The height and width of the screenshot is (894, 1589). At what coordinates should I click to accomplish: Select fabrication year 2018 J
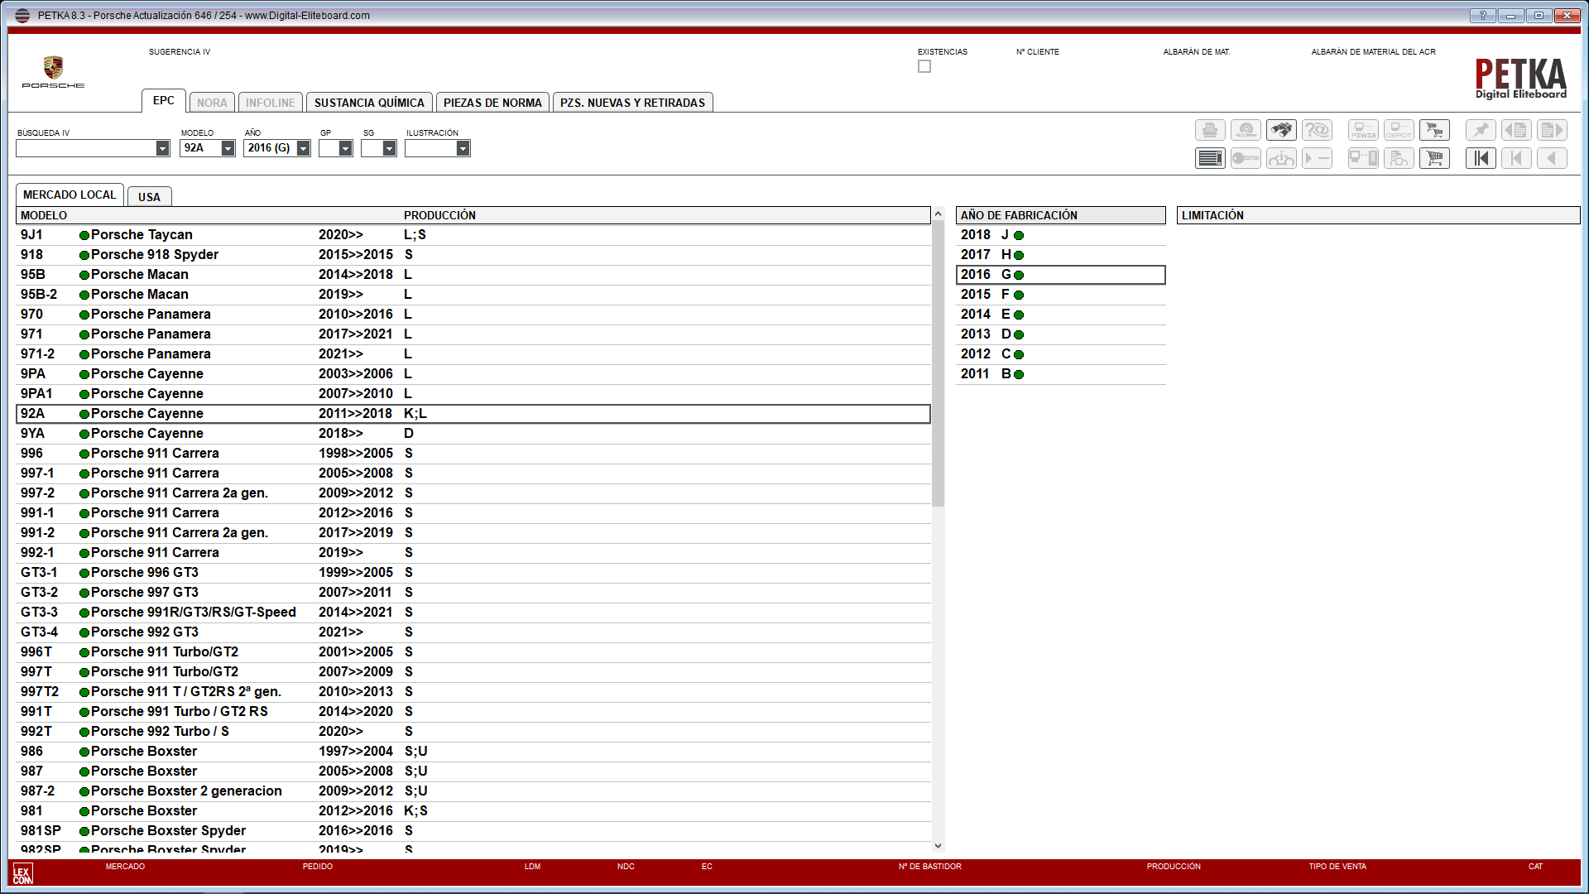[993, 235]
